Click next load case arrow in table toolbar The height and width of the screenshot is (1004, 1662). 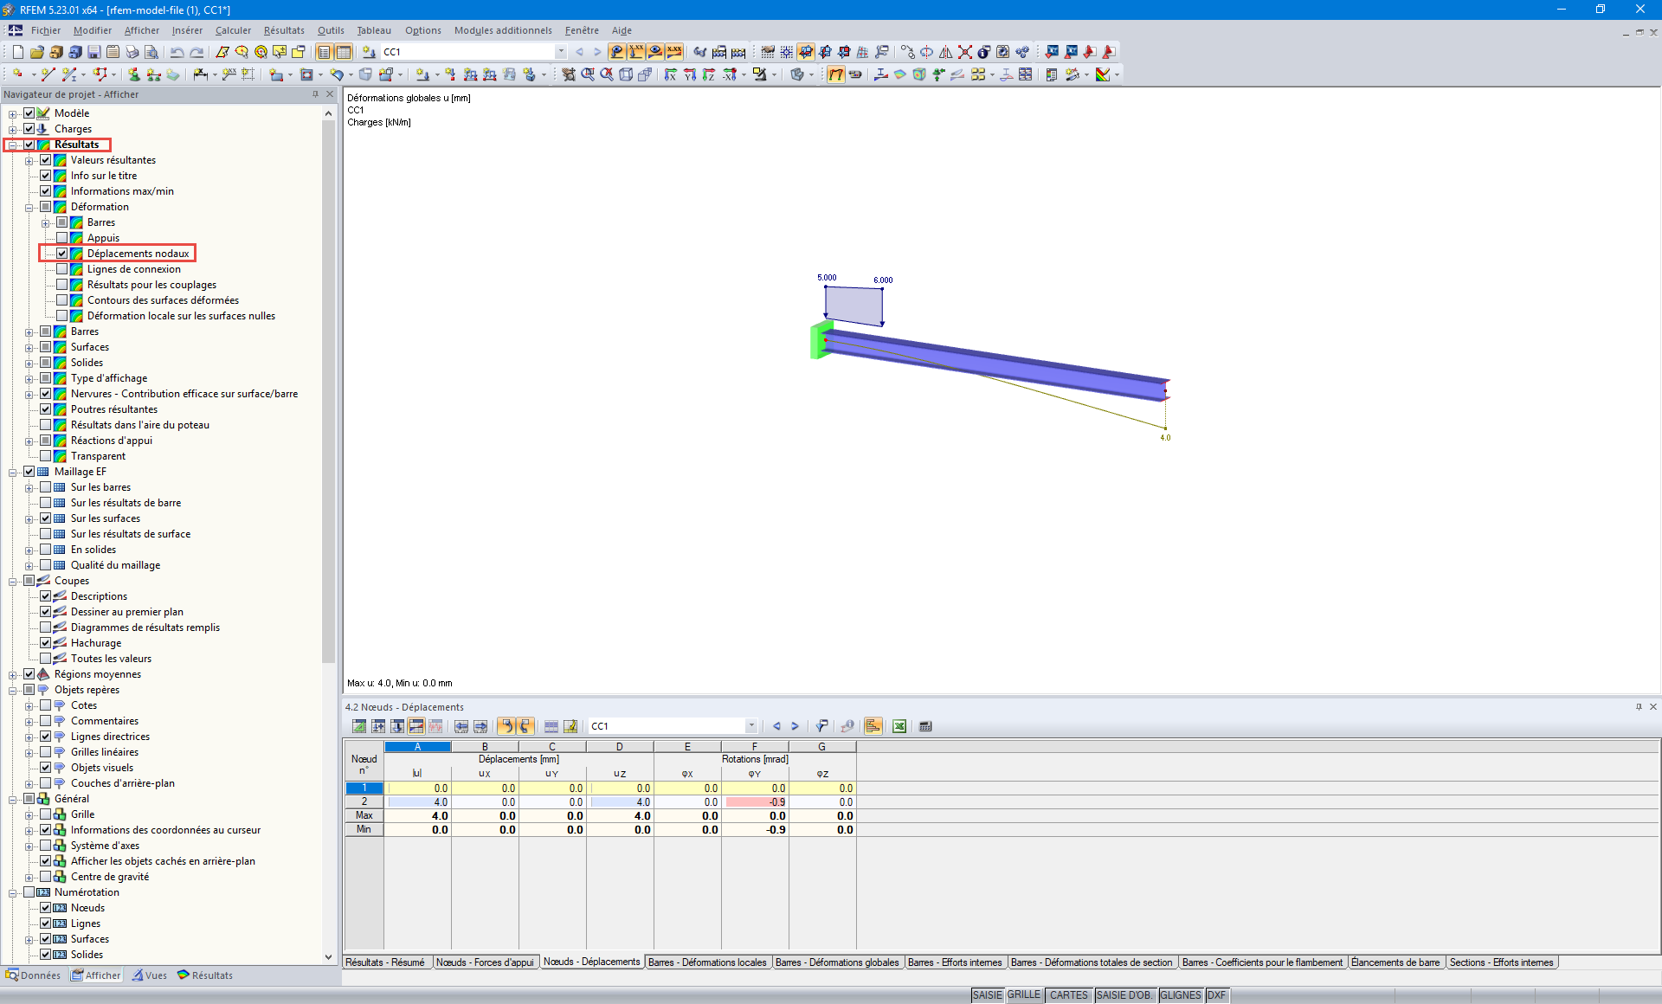795,726
